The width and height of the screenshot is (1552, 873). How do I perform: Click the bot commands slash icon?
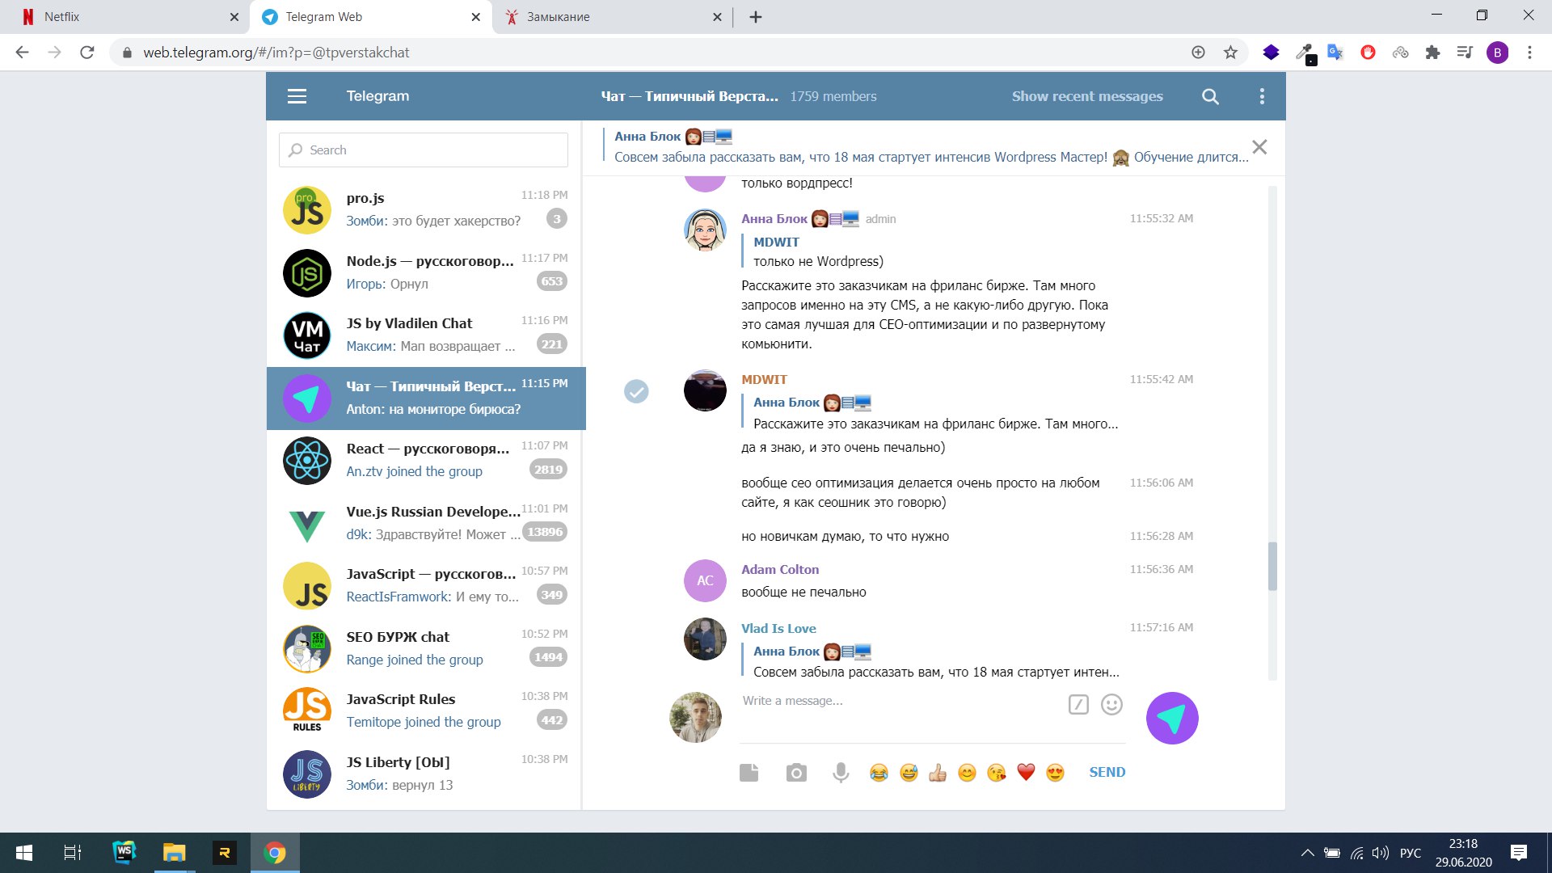point(1078,705)
